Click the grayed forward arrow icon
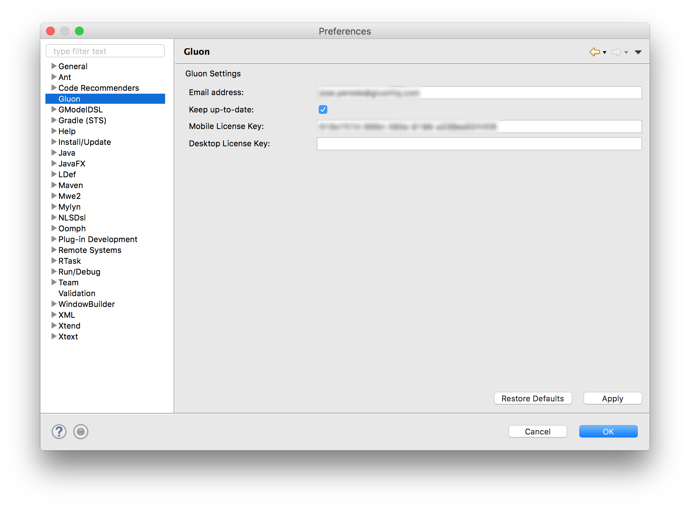 click(616, 52)
